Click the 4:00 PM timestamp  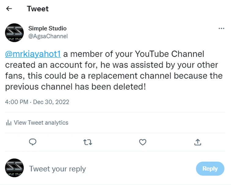pyautogui.click(x=17, y=102)
